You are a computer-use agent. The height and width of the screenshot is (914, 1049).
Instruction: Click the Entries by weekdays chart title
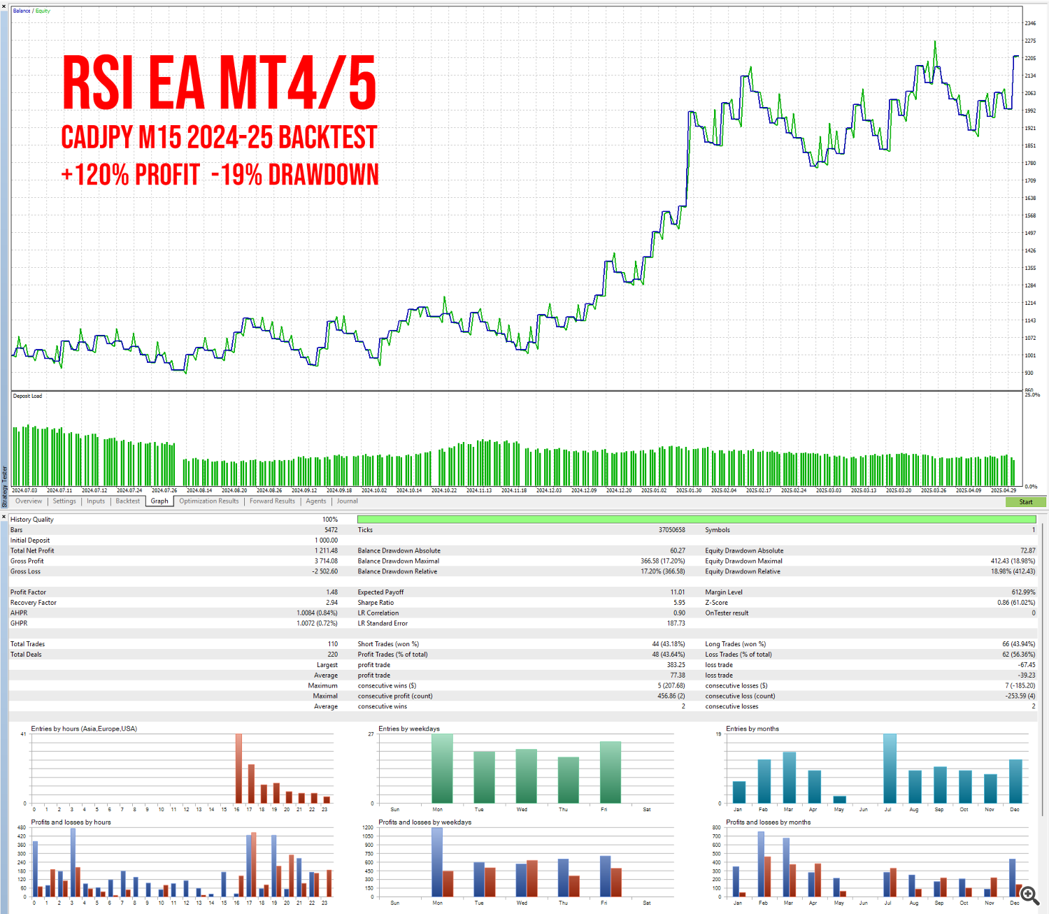coord(409,729)
